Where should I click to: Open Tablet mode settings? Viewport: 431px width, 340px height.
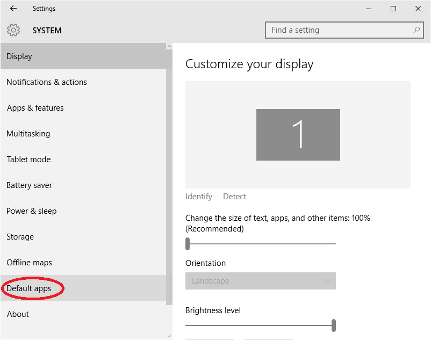coord(28,160)
